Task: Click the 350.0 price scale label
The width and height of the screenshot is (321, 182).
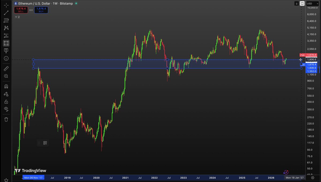Action: pyautogui.click(x=310, y=109)
